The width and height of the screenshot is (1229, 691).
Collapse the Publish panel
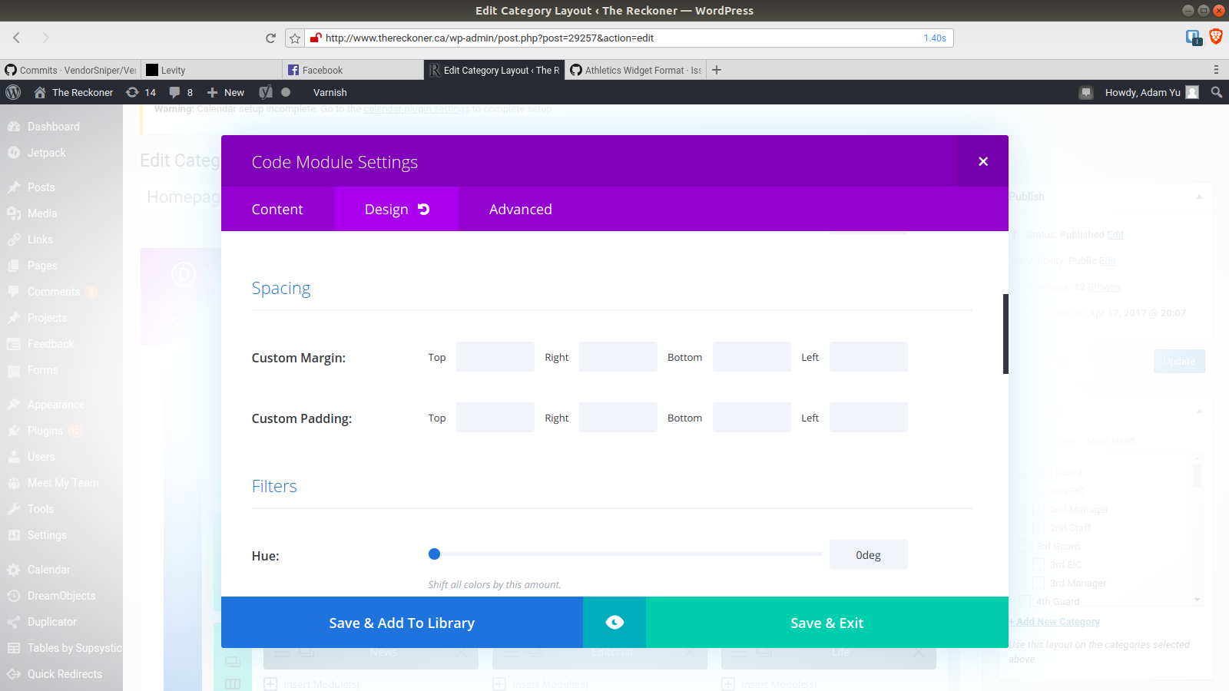(1200, 196)
